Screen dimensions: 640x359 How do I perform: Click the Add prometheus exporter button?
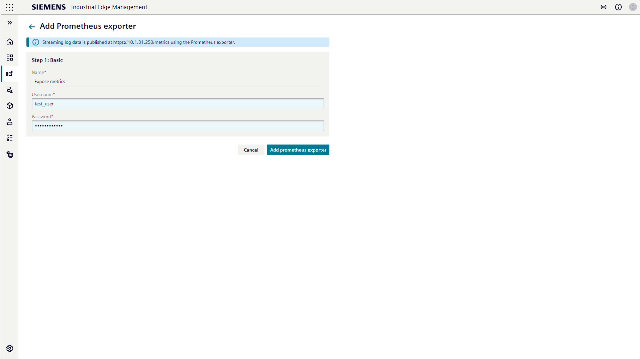[298, 150]
